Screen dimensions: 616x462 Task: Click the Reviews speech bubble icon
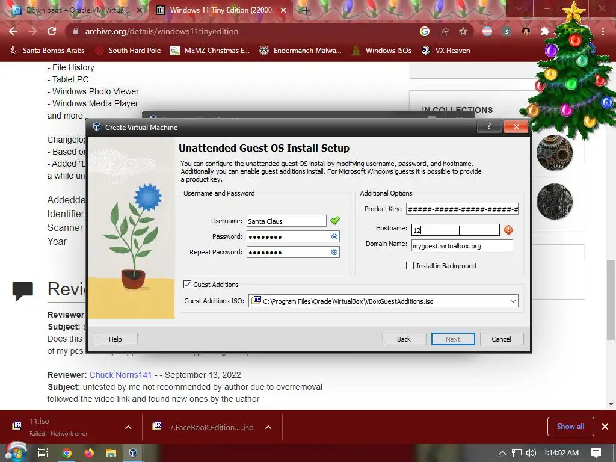pos(22,291)
